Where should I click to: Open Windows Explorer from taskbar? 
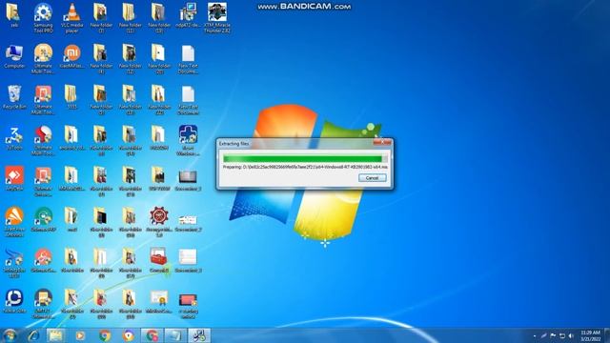tap(56, 335)
